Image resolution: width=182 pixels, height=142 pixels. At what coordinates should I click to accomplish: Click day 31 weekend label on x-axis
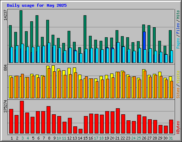[171, 138]
